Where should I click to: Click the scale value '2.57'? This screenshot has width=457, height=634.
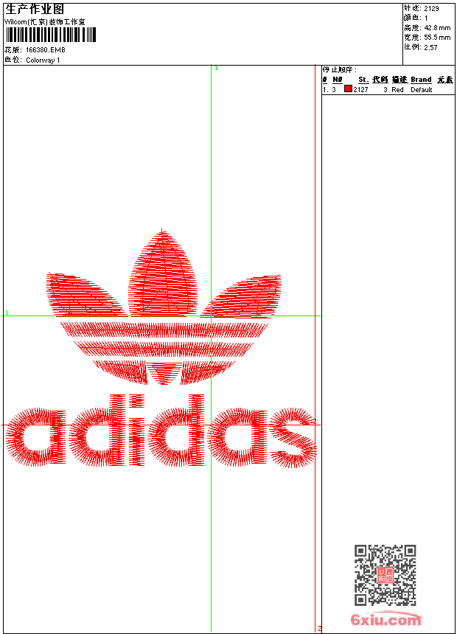[430, 47]
